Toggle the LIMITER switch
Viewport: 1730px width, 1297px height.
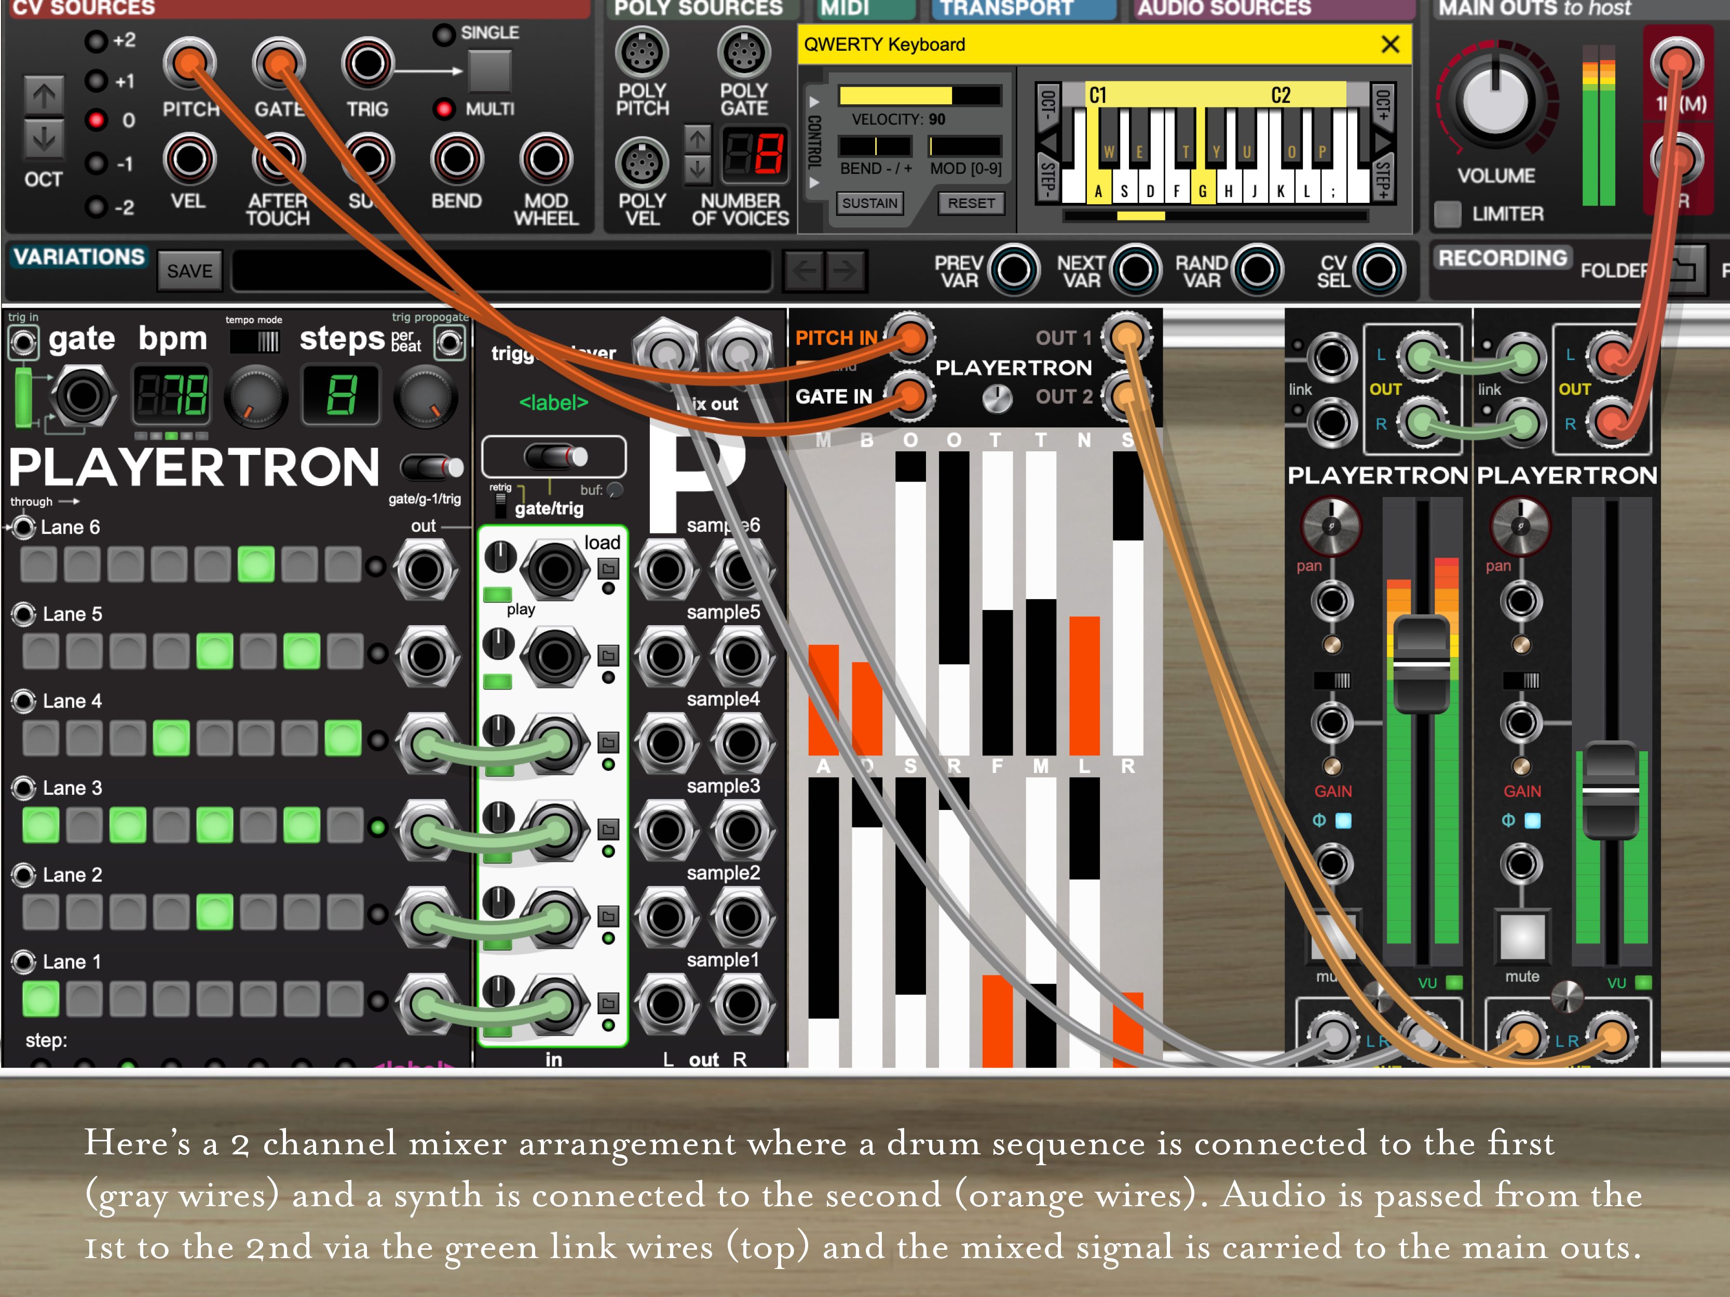1448,213
